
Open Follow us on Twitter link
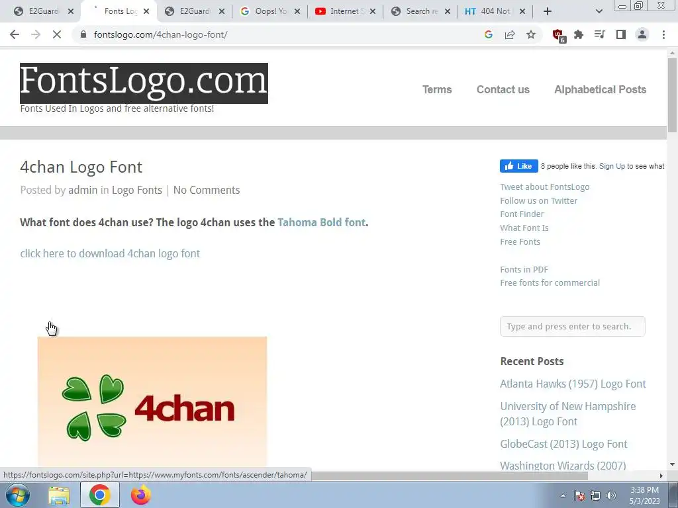[x=538, y=201]
